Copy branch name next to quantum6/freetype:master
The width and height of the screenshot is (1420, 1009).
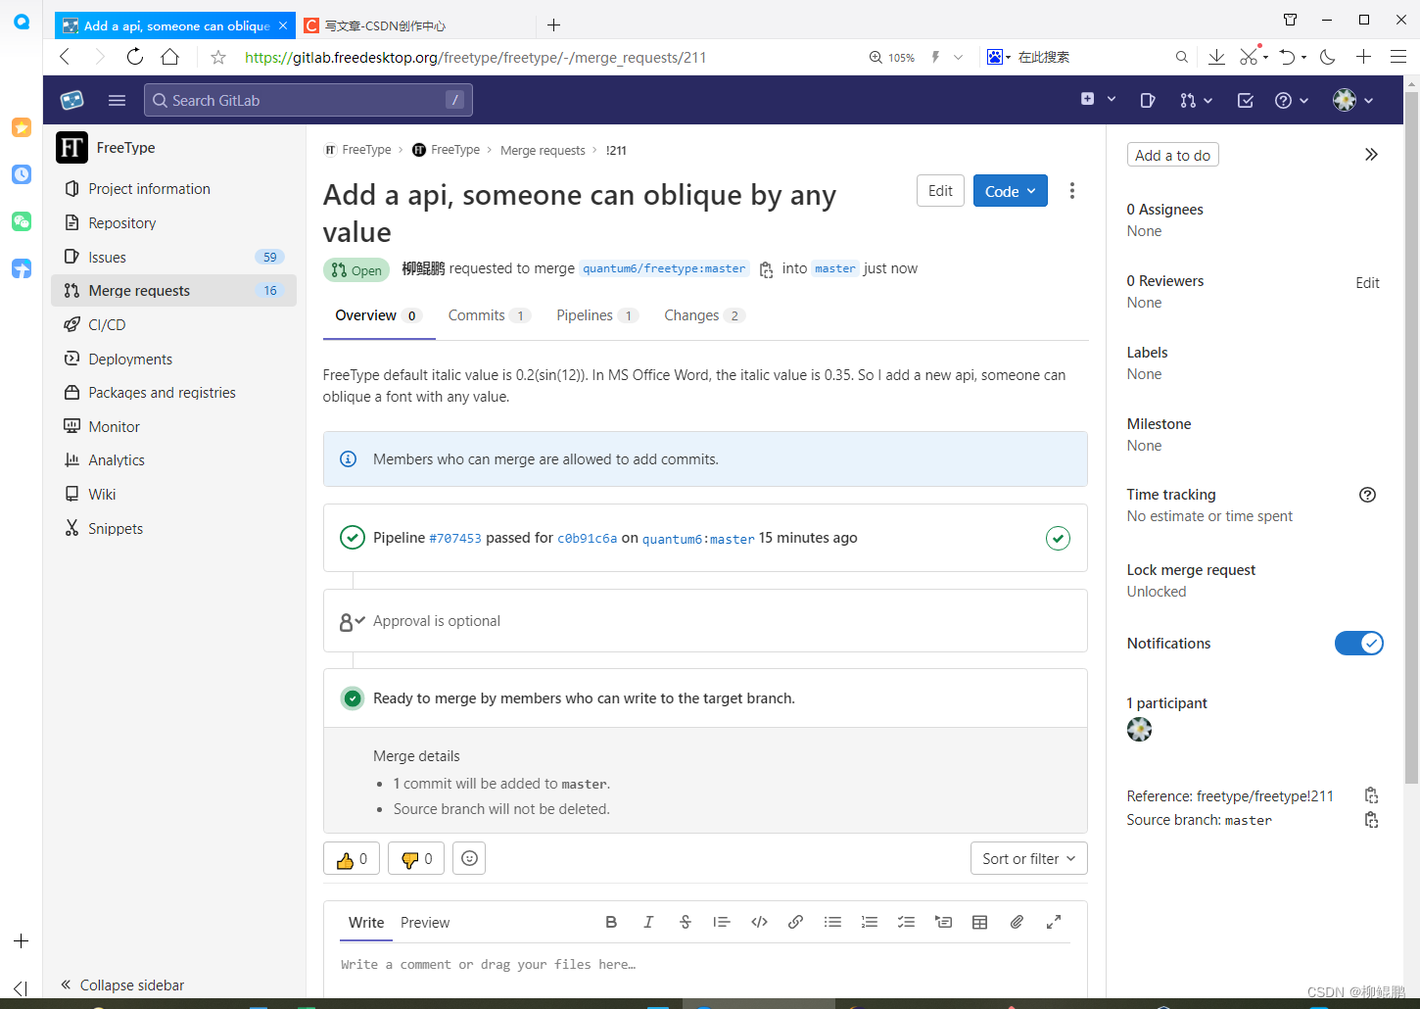tap(766, 269)
